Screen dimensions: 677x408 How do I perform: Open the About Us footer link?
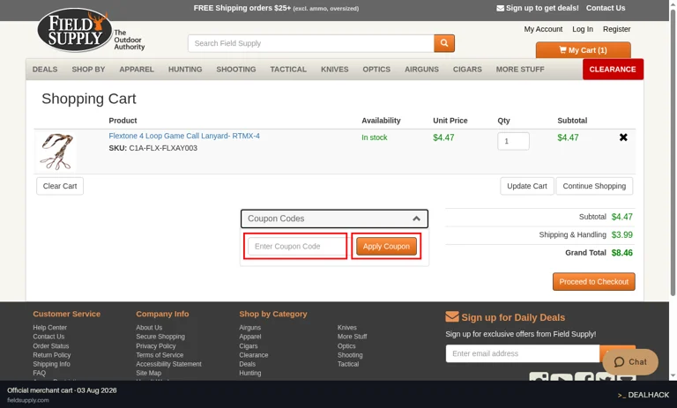149,328
